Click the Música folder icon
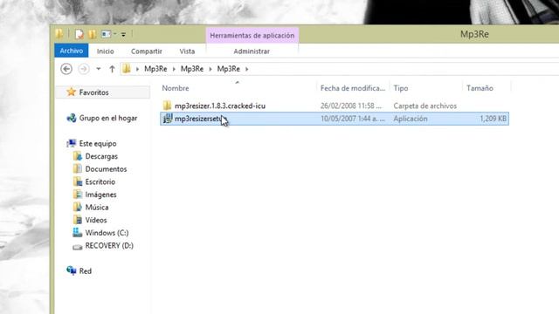Screen dimensions: 559x314 point(78,208)
